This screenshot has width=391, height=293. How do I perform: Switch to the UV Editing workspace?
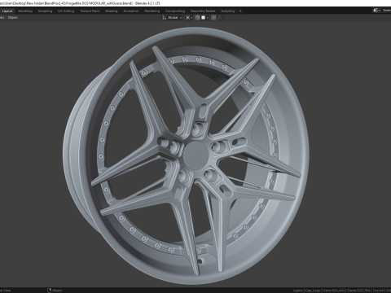(66, 11)
